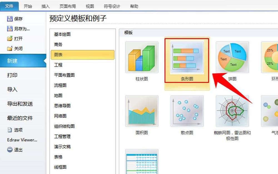278x174 pixels.
Task: Switch to the 开始 ribbon tab
Action: pyautogui.click(x=28, y=6)
